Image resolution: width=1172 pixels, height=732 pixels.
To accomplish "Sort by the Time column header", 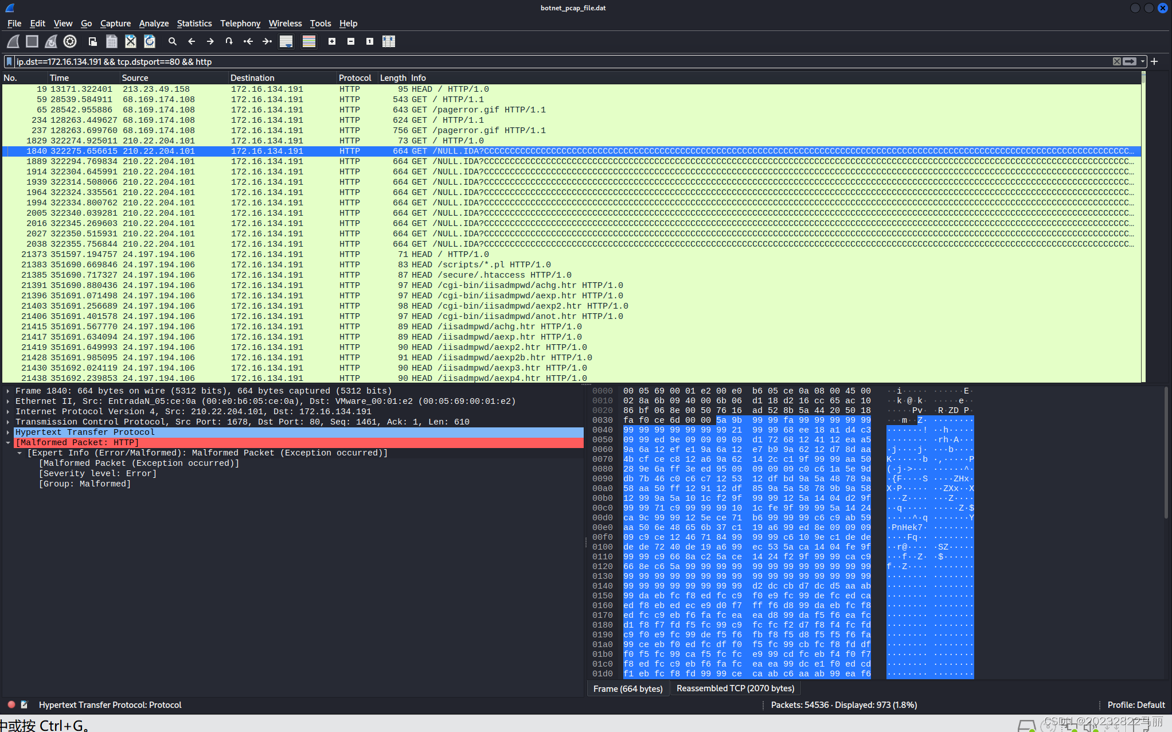I will click(83, 77).
